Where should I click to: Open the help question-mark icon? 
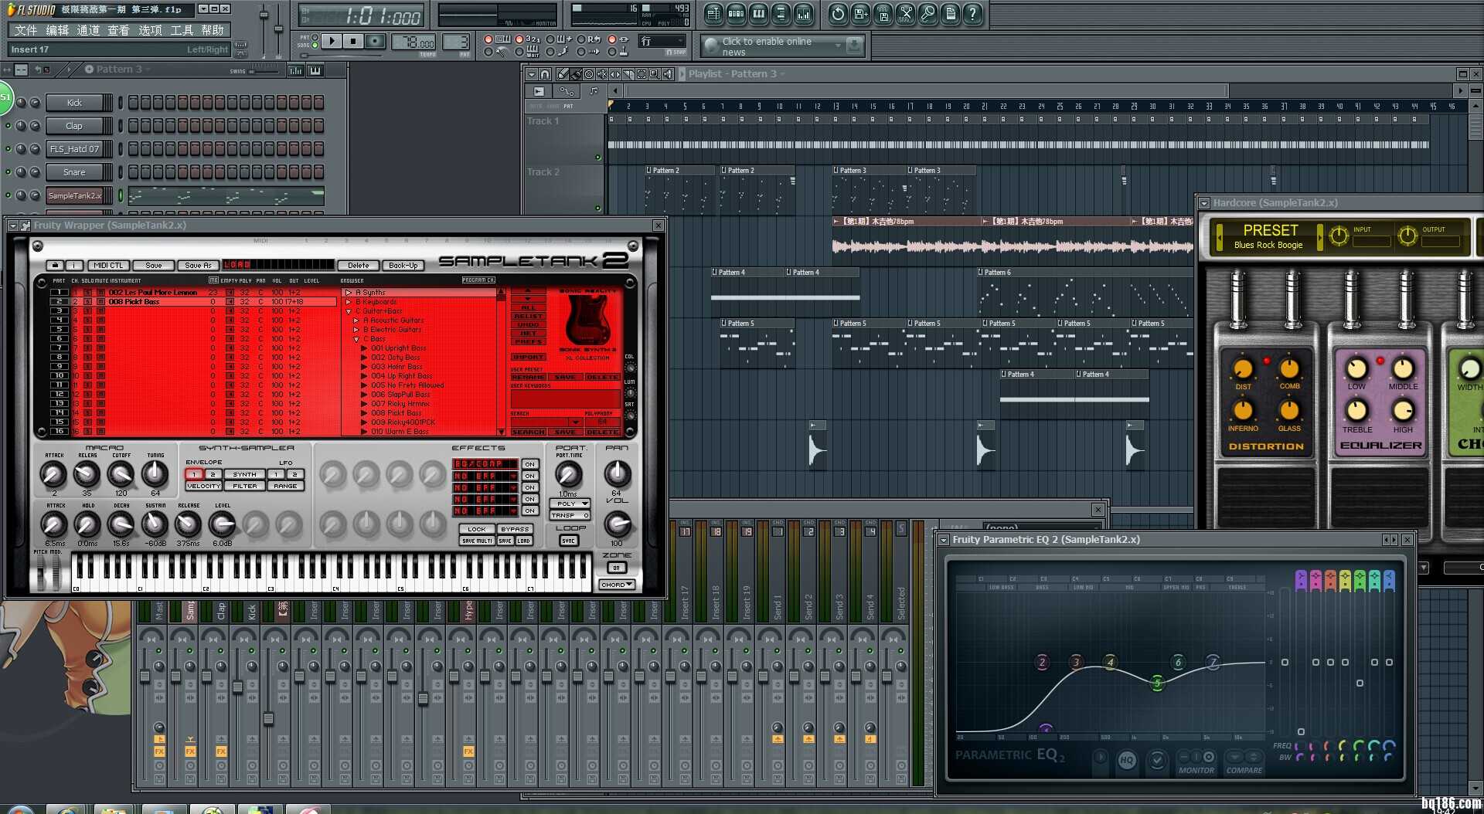pyautogui.click(x=972, y=14)
